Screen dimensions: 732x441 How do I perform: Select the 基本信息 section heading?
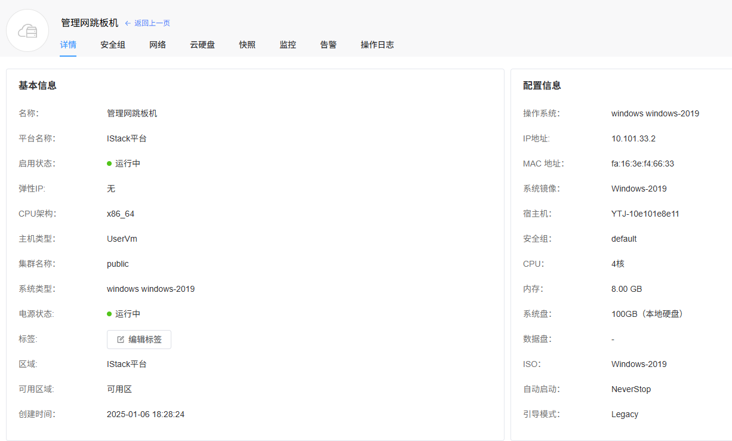pos(38,85)
